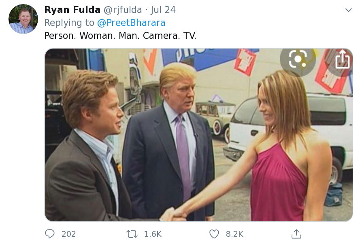The image size is (362, 244).
Task: Tap the visual search lens icon on photo
Action: [298, 59]
